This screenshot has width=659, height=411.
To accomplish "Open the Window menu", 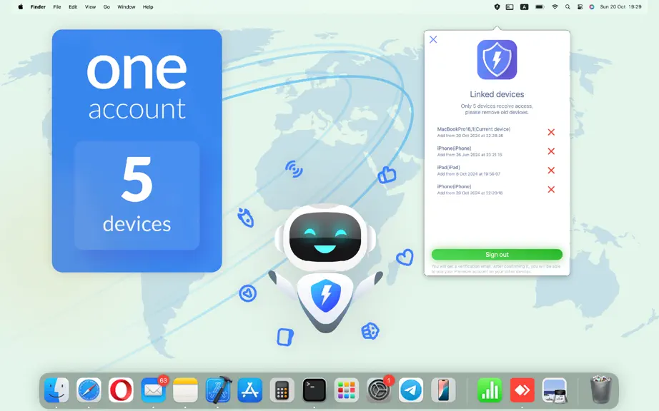I will tap(126, 6).
